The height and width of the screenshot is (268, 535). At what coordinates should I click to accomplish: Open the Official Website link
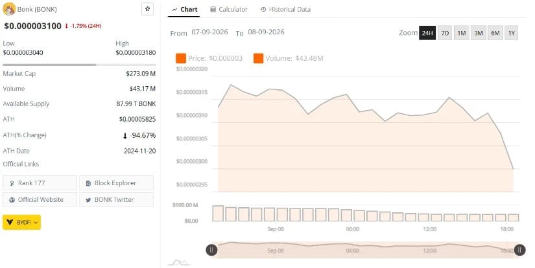pyautogui.click(x=40, y=199)
